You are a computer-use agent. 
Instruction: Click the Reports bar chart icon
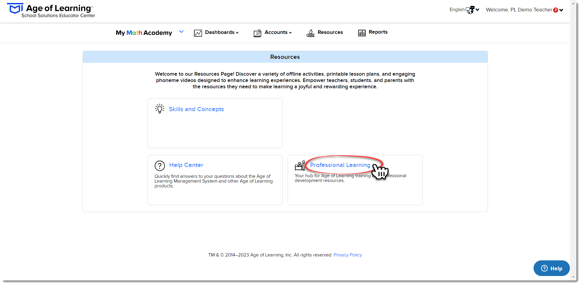[x=362, y=33]
